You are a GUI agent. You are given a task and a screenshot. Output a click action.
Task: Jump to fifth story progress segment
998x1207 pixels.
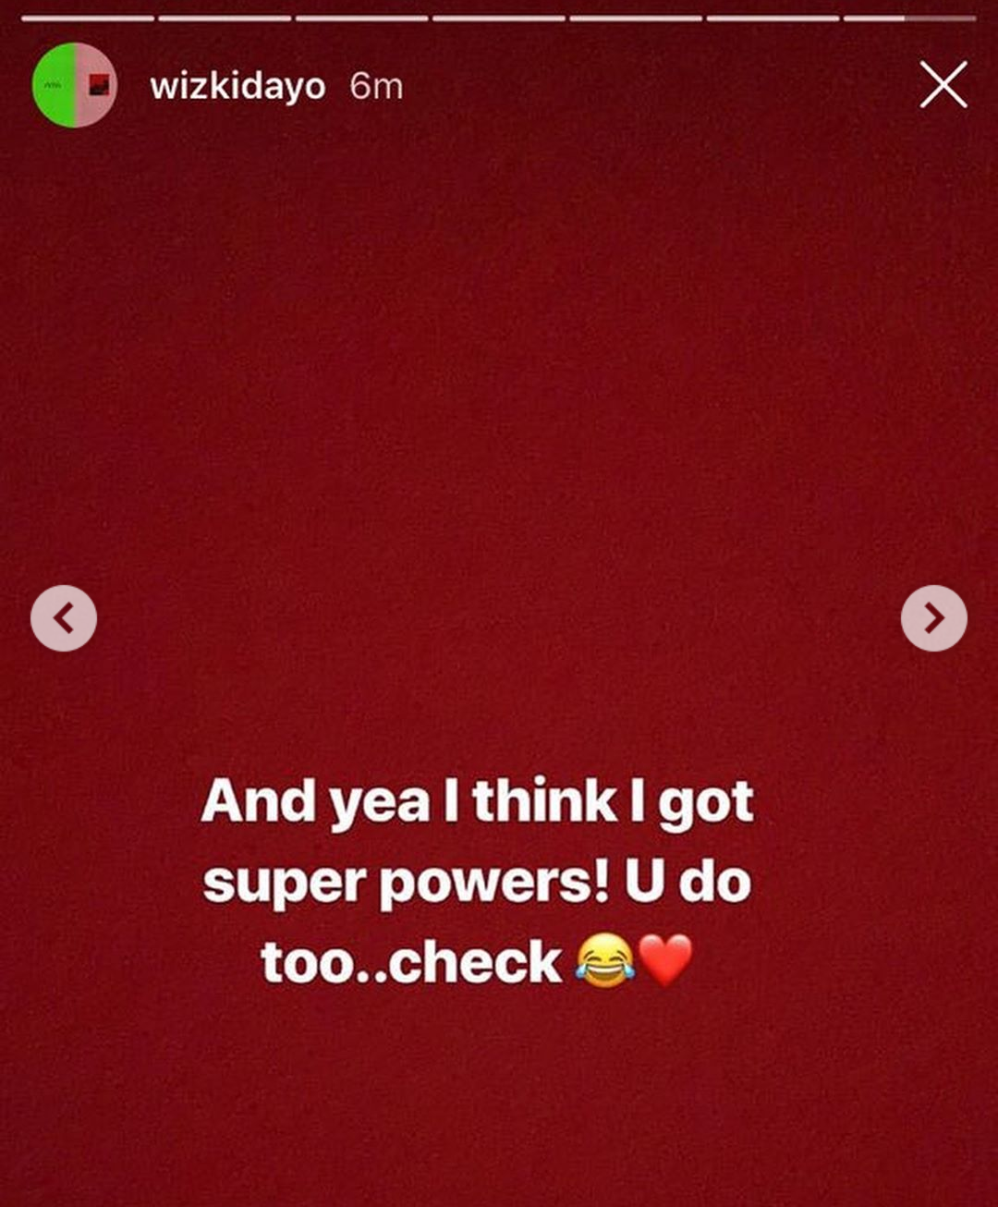click(636, 18)
